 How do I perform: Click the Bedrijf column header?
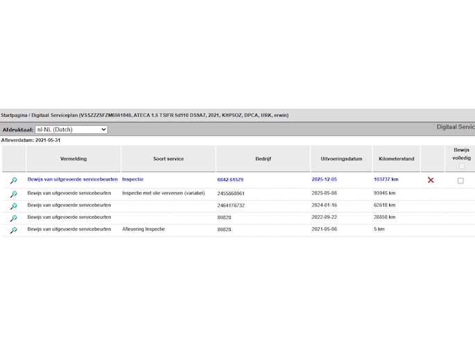click(x=263, y=159)
